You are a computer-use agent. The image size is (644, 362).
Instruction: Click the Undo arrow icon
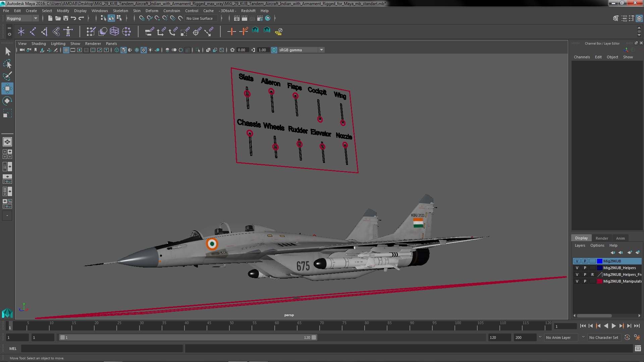point(73,18)
